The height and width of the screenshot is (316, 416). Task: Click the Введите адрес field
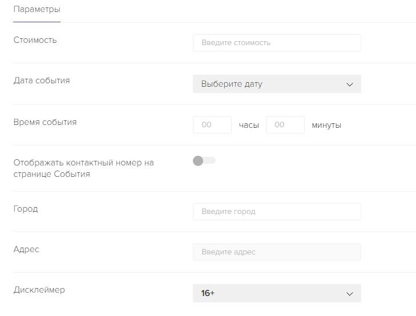(x=277, y=252)
